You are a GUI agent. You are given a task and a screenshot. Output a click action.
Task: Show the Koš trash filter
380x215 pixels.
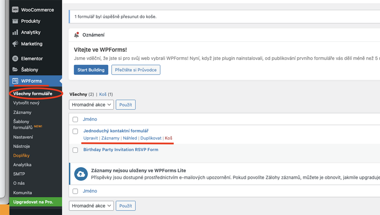point(103,94)
